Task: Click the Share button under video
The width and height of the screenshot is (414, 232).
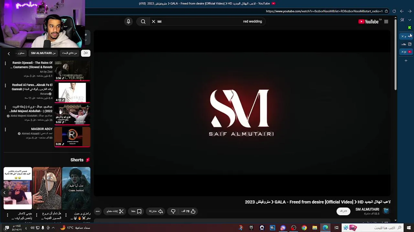Action: point(156,211)
